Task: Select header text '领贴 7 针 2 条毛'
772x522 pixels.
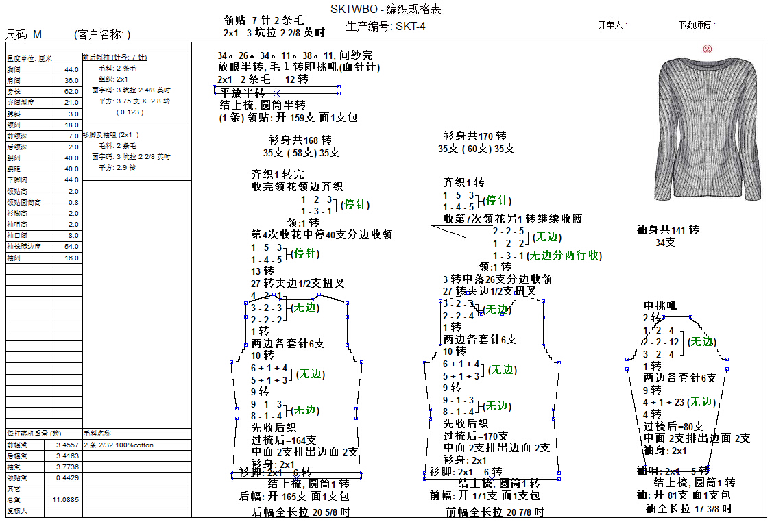Action: 264,20
